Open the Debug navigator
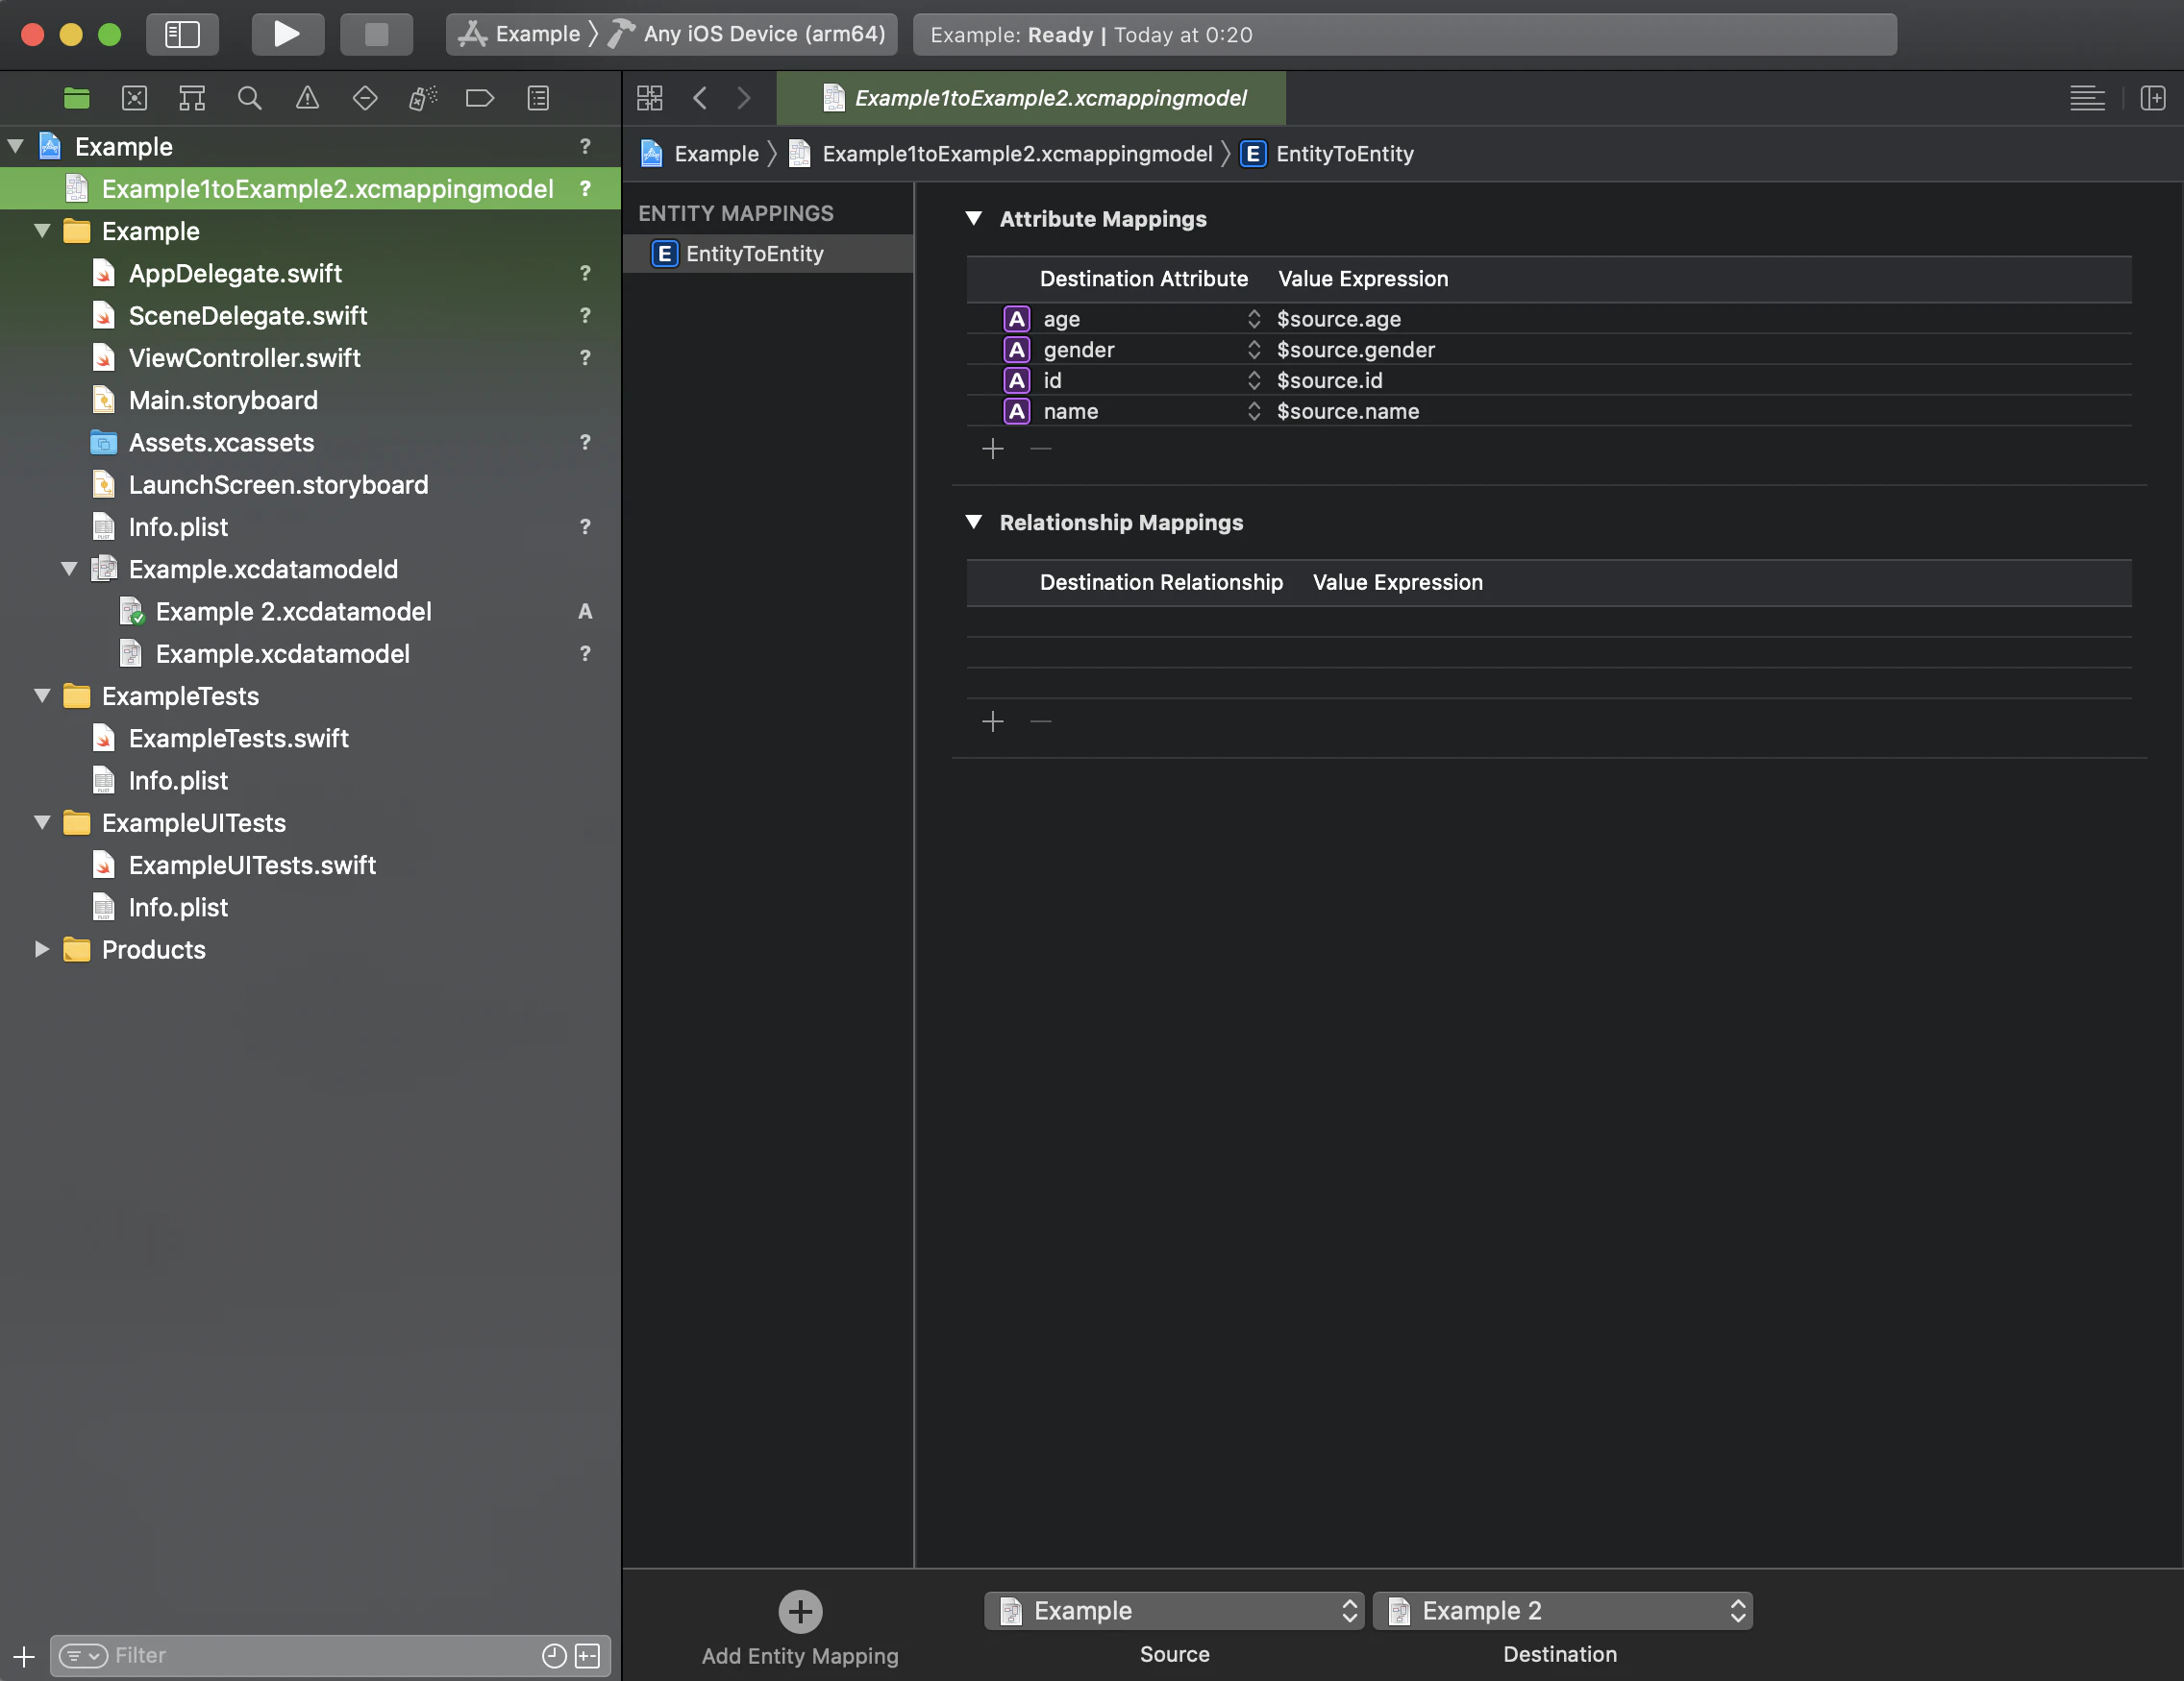Viewport: 2184px width, 1681px height. (423, 98)
